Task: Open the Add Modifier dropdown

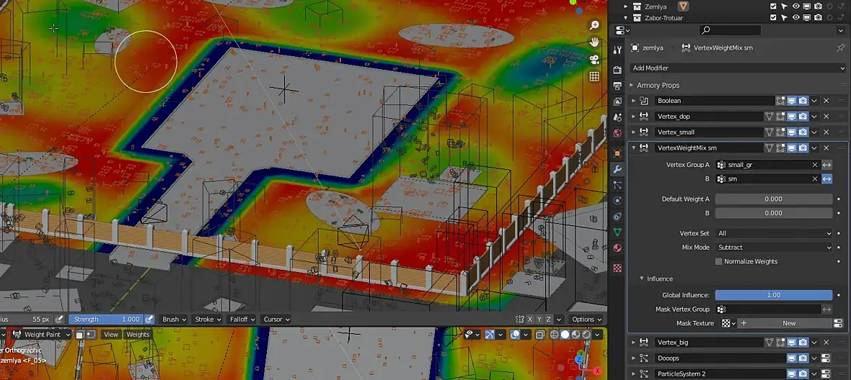Action: click(x=738, y=68)
